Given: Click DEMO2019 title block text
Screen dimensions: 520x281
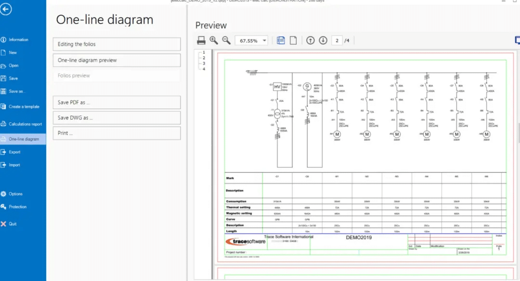Looking at the screenshot, I should (x=359, y=238).
